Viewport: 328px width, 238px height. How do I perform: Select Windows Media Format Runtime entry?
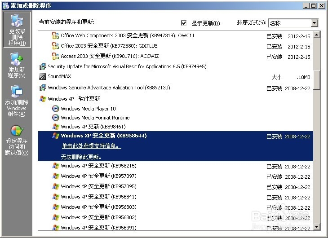(95, 118)
